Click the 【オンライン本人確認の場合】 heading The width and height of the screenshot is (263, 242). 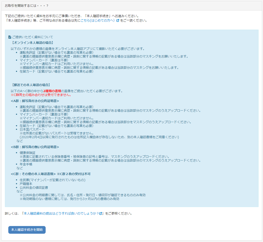32,43
